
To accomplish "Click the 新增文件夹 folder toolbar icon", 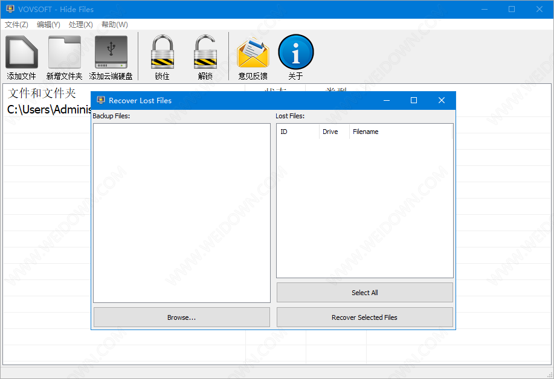I will 64,51.
